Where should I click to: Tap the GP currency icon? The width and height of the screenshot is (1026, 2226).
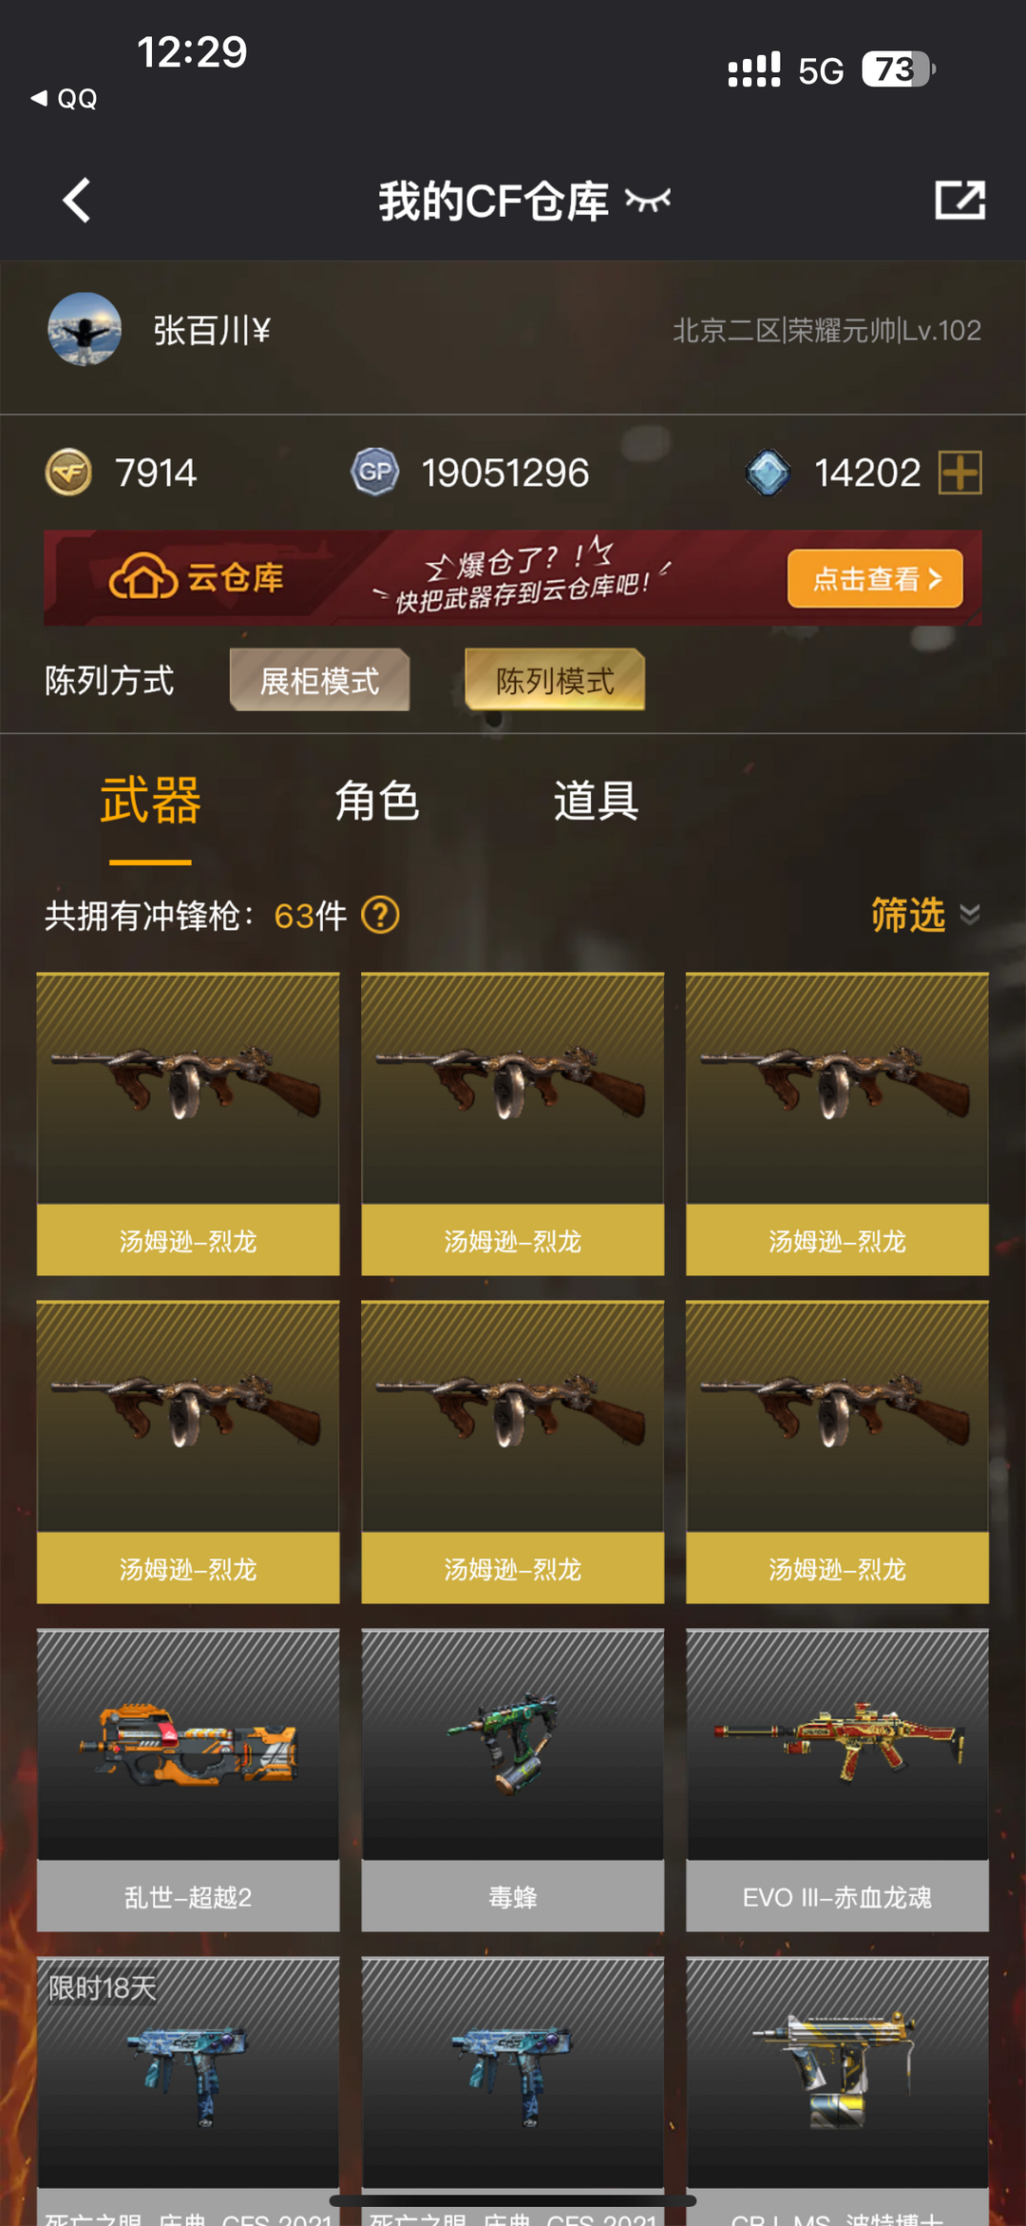(375, 472)
